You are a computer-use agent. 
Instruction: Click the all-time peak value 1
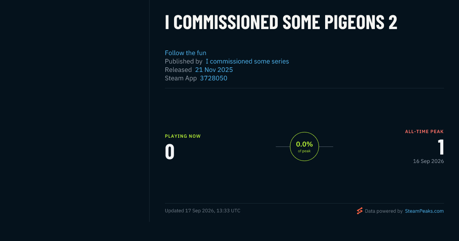(441, 147)
